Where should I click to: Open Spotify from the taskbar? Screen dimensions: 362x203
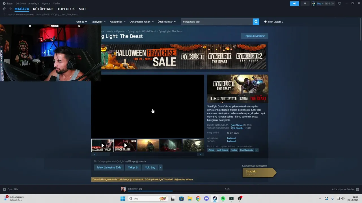[223, 198]
